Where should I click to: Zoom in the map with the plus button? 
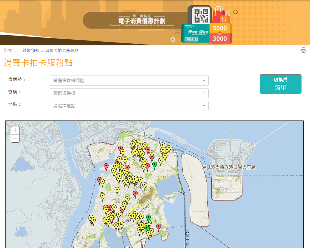pyautogui.click(x=15, y=130)
